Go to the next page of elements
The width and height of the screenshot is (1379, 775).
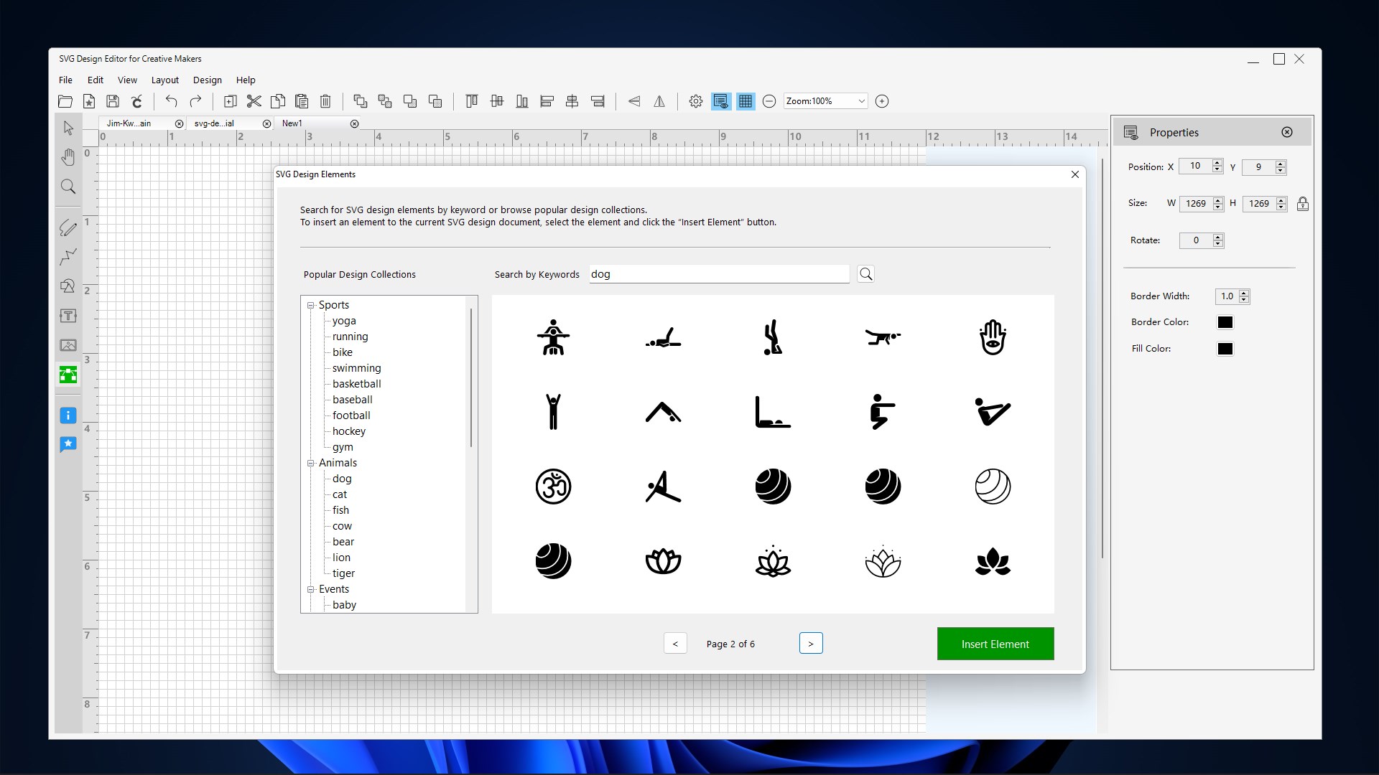coord(811,643)
